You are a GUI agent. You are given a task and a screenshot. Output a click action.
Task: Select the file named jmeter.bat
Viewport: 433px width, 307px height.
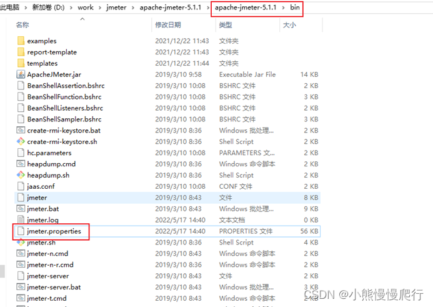pyautogui.click(x=43, y=209)
